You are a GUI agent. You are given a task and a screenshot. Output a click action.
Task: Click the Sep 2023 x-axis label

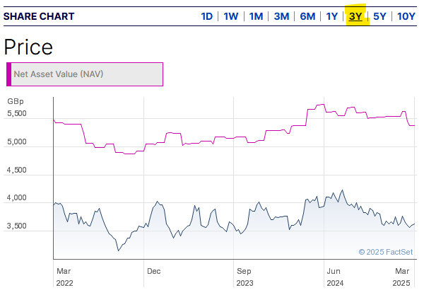click(x=244, y=276)
